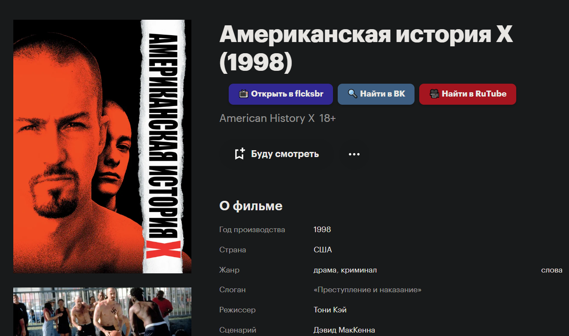The width and height of the screenshot is (569, 336).
Task: Click the camera icon on RuTube button
Action: 434,94
